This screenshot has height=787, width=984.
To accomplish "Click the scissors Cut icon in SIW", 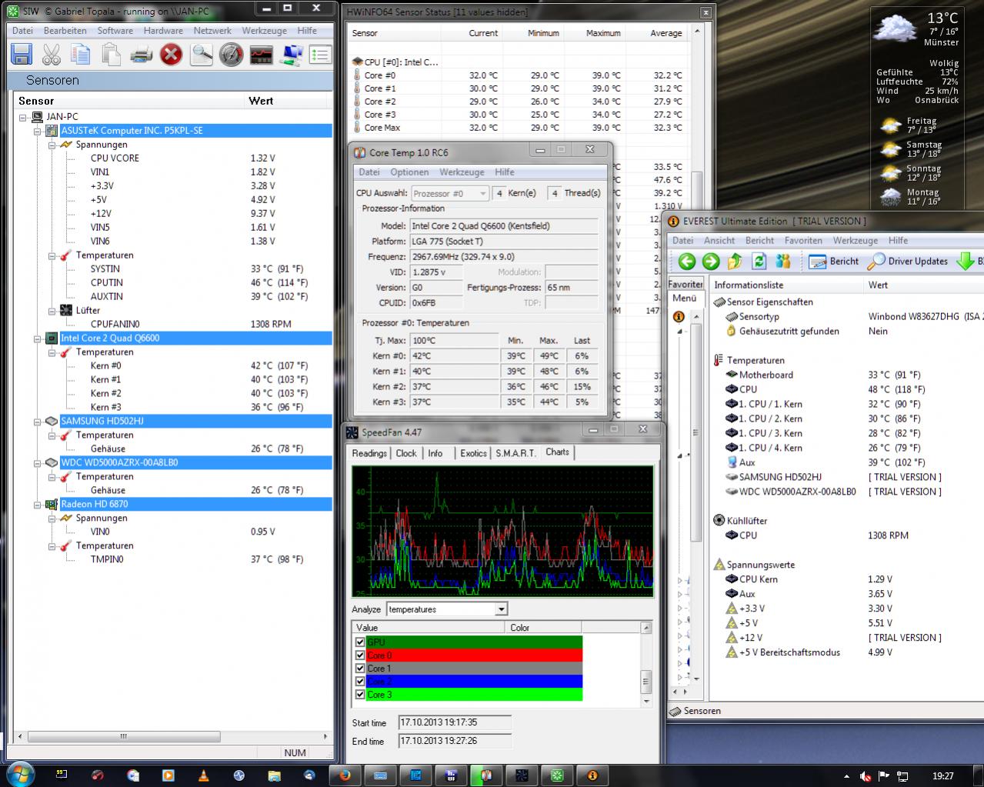I will (x=51, y=55).
